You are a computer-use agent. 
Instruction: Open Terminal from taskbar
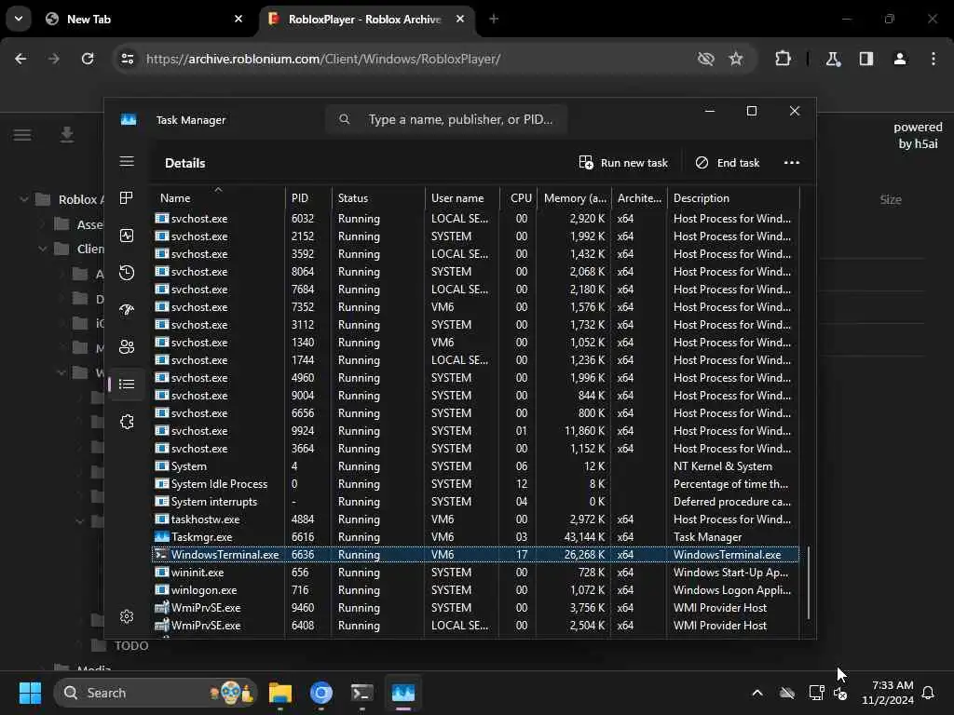pyautogui.click(x=362, y=693)
